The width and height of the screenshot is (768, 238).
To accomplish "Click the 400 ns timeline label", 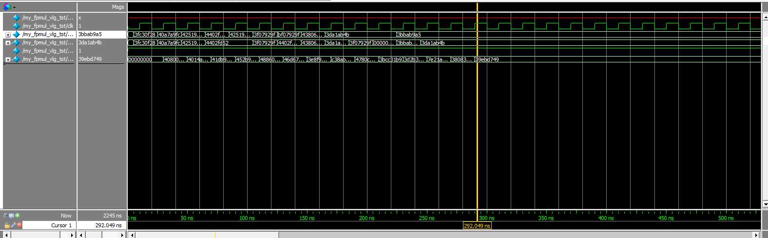I will (606, 218).
